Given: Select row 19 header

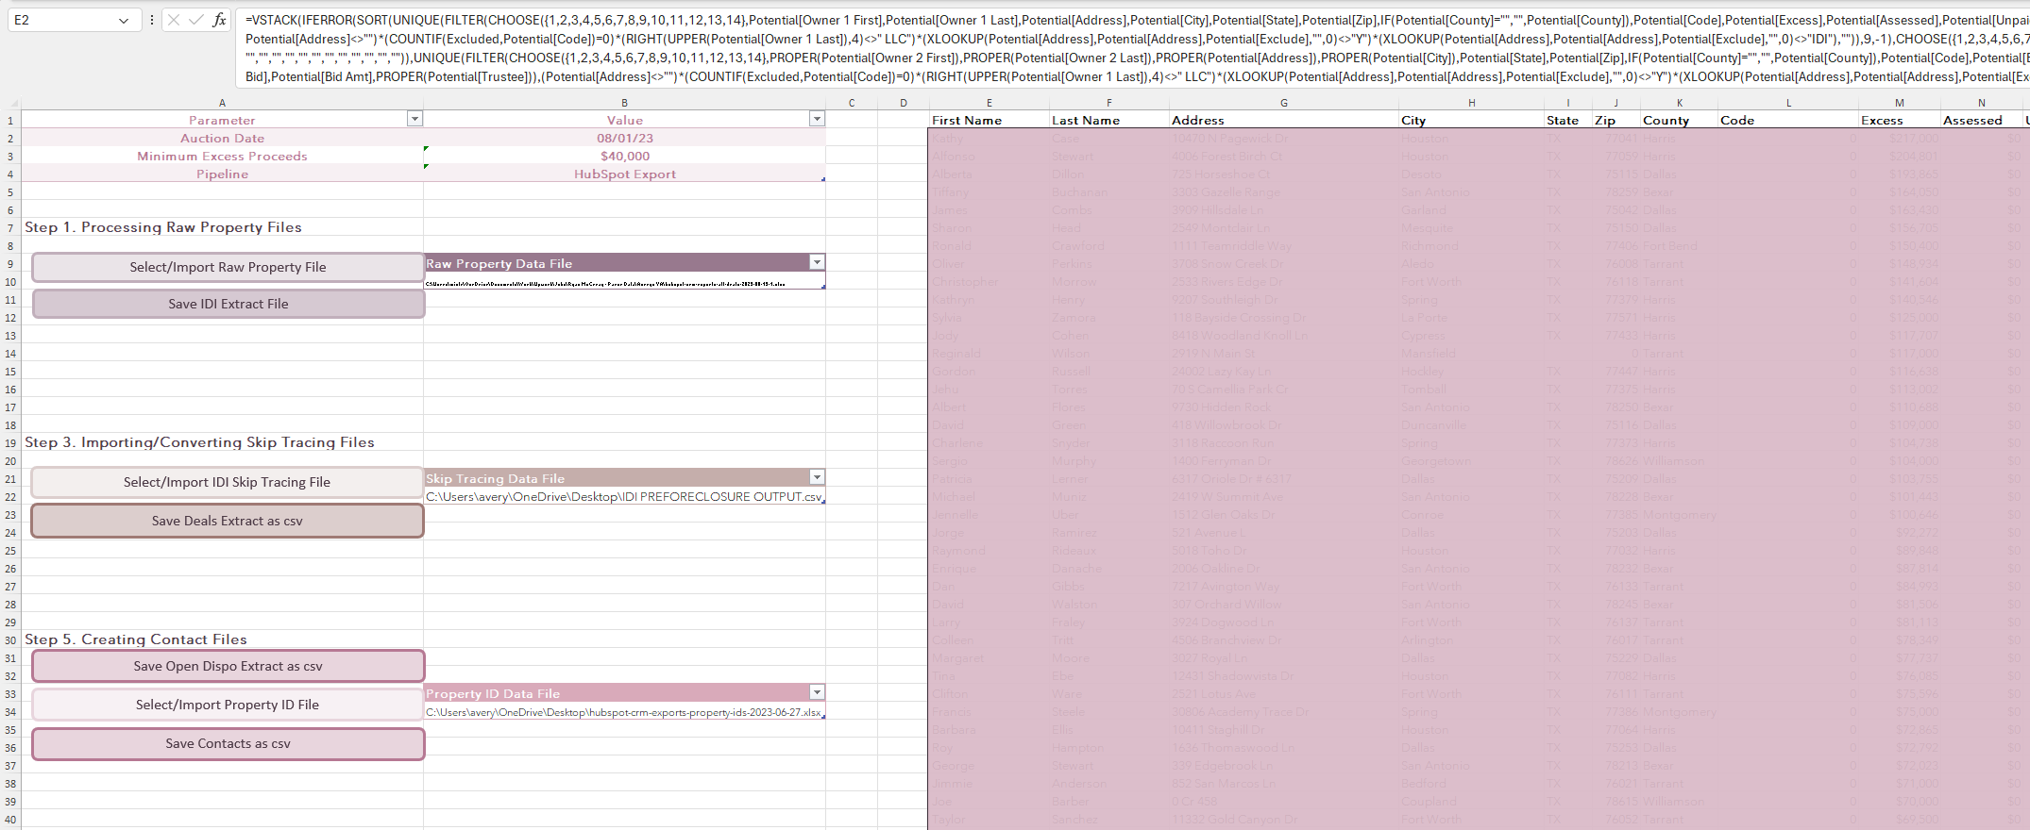Looking at the screenshot, I should click(10, 442).
